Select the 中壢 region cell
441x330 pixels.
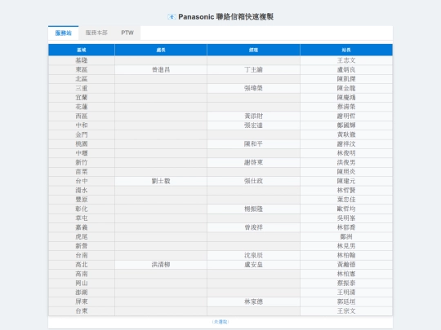[82, 153]
